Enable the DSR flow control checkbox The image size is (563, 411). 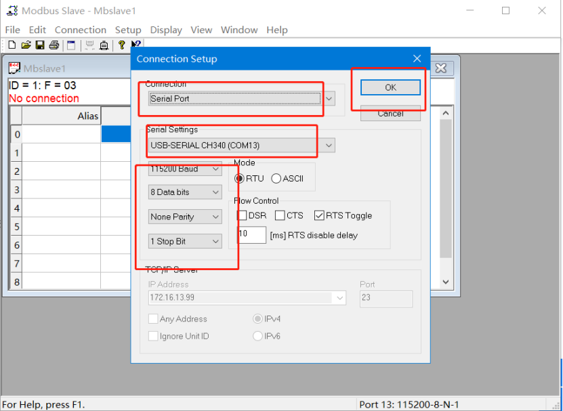click(242, 215)
